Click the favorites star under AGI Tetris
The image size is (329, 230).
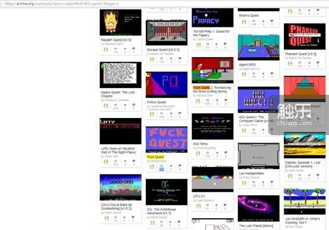(x=217, y=153)
